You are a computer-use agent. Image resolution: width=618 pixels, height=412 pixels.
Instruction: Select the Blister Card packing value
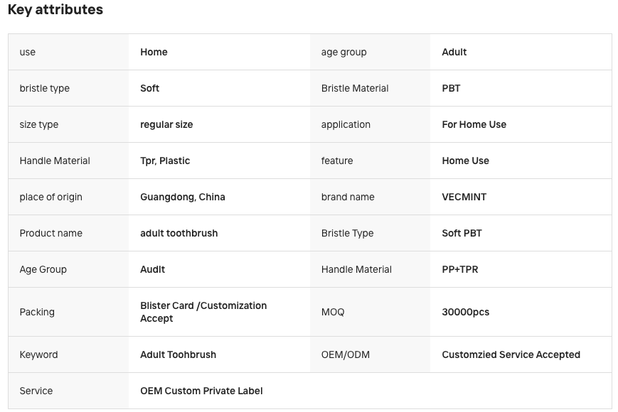(203, 312)
